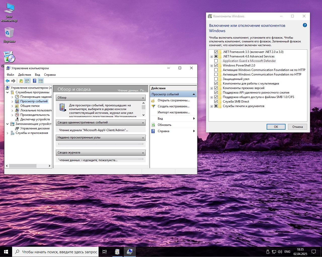
Task: Click OK button in Windows components dialog
Action: [x=276, y=127]
